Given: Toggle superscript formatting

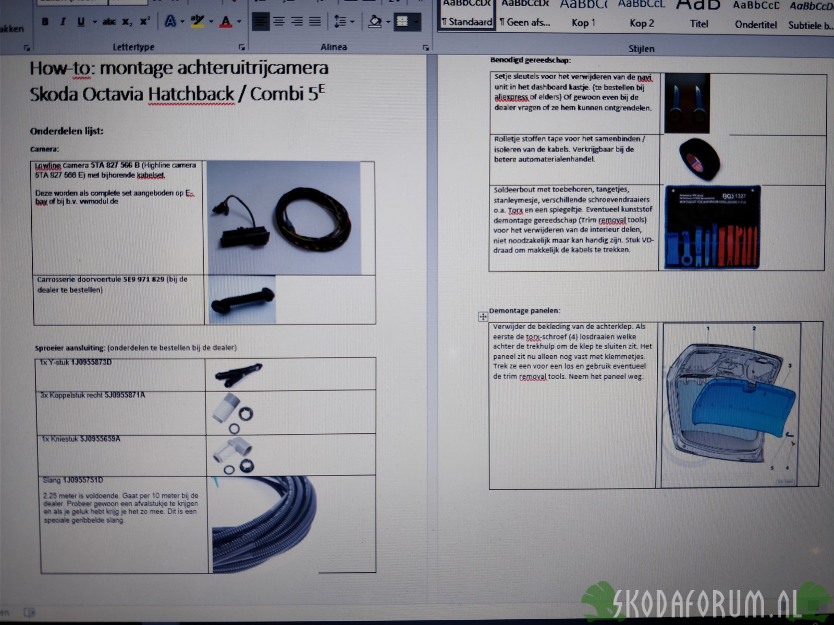Looking at the screenshot, I should click(x=145, y=21).
